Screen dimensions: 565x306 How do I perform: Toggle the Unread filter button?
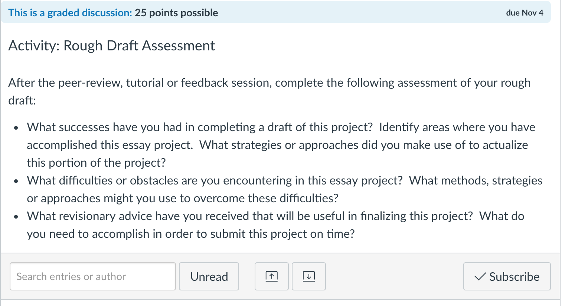coord(209,276)
